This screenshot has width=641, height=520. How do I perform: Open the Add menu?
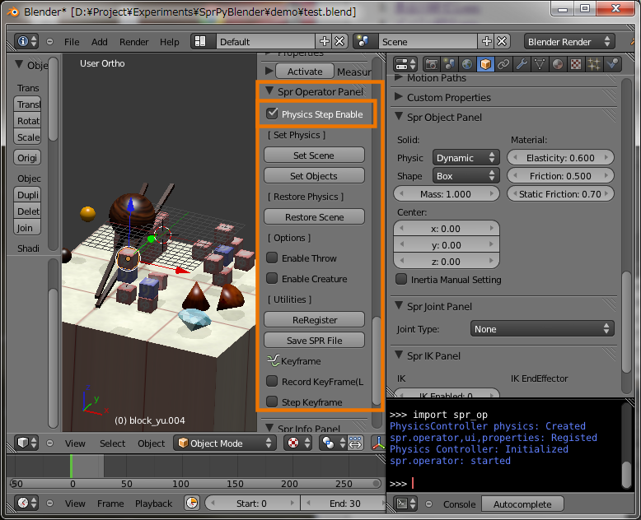pyautogui.click(x=100, y=42)
